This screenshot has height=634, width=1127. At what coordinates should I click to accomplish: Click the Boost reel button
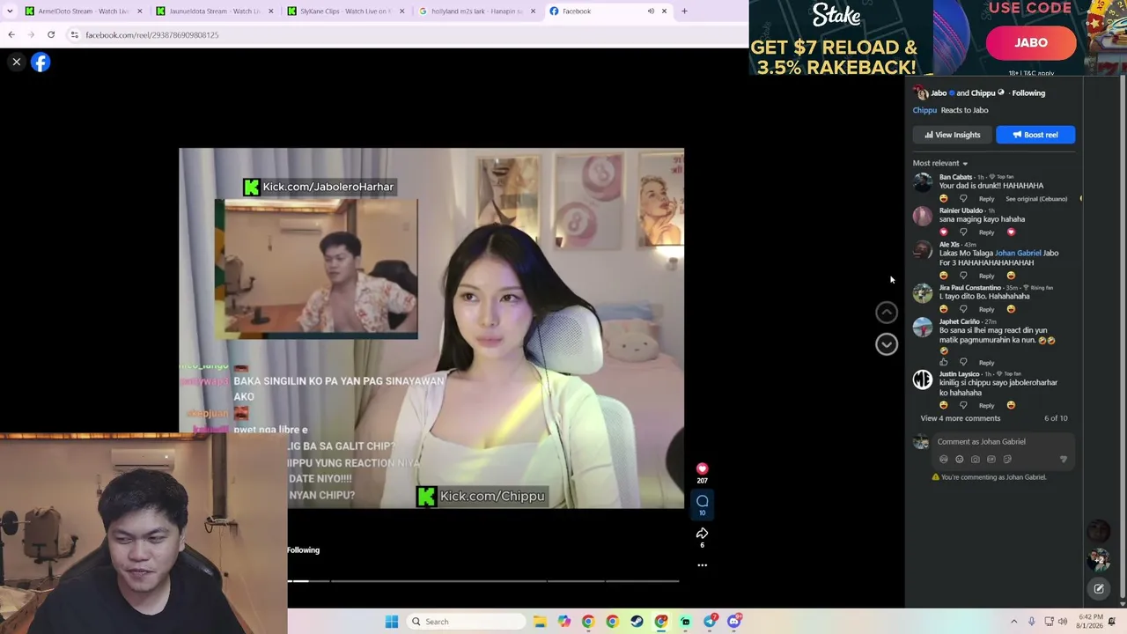tap(1035, 135)
